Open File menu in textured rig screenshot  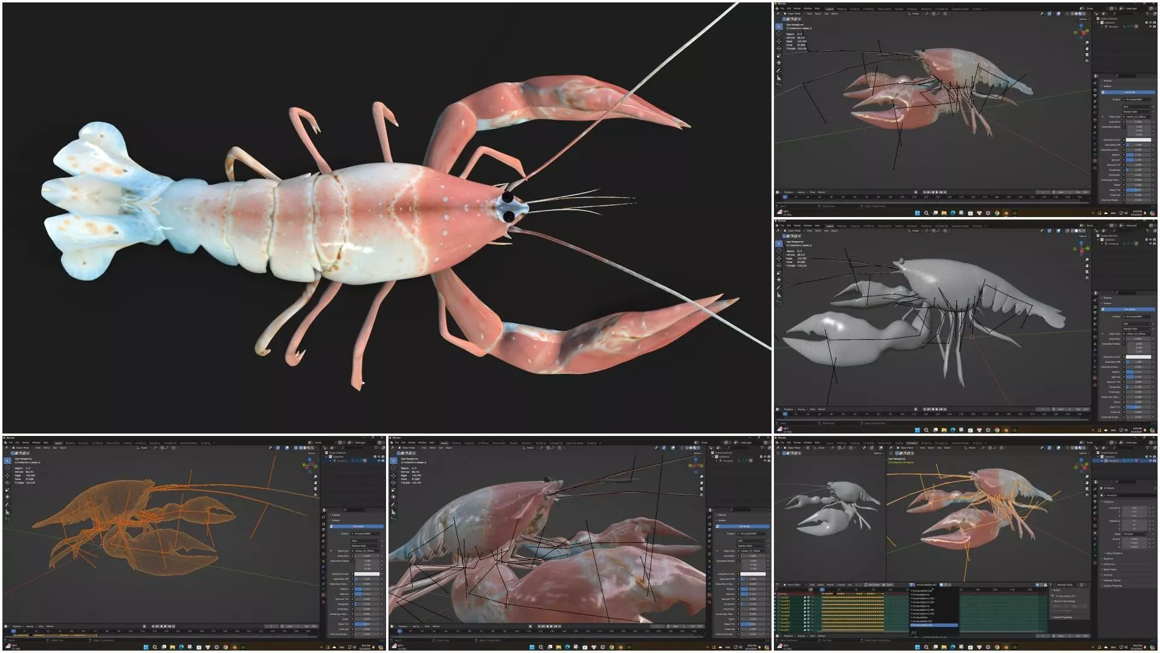click(782, 8)
